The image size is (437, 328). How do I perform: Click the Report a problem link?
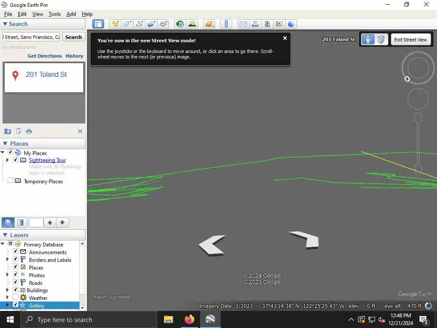(112, 297)
